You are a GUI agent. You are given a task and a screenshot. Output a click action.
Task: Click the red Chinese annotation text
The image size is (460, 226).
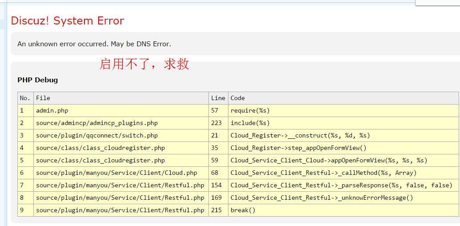coord(144,64)
